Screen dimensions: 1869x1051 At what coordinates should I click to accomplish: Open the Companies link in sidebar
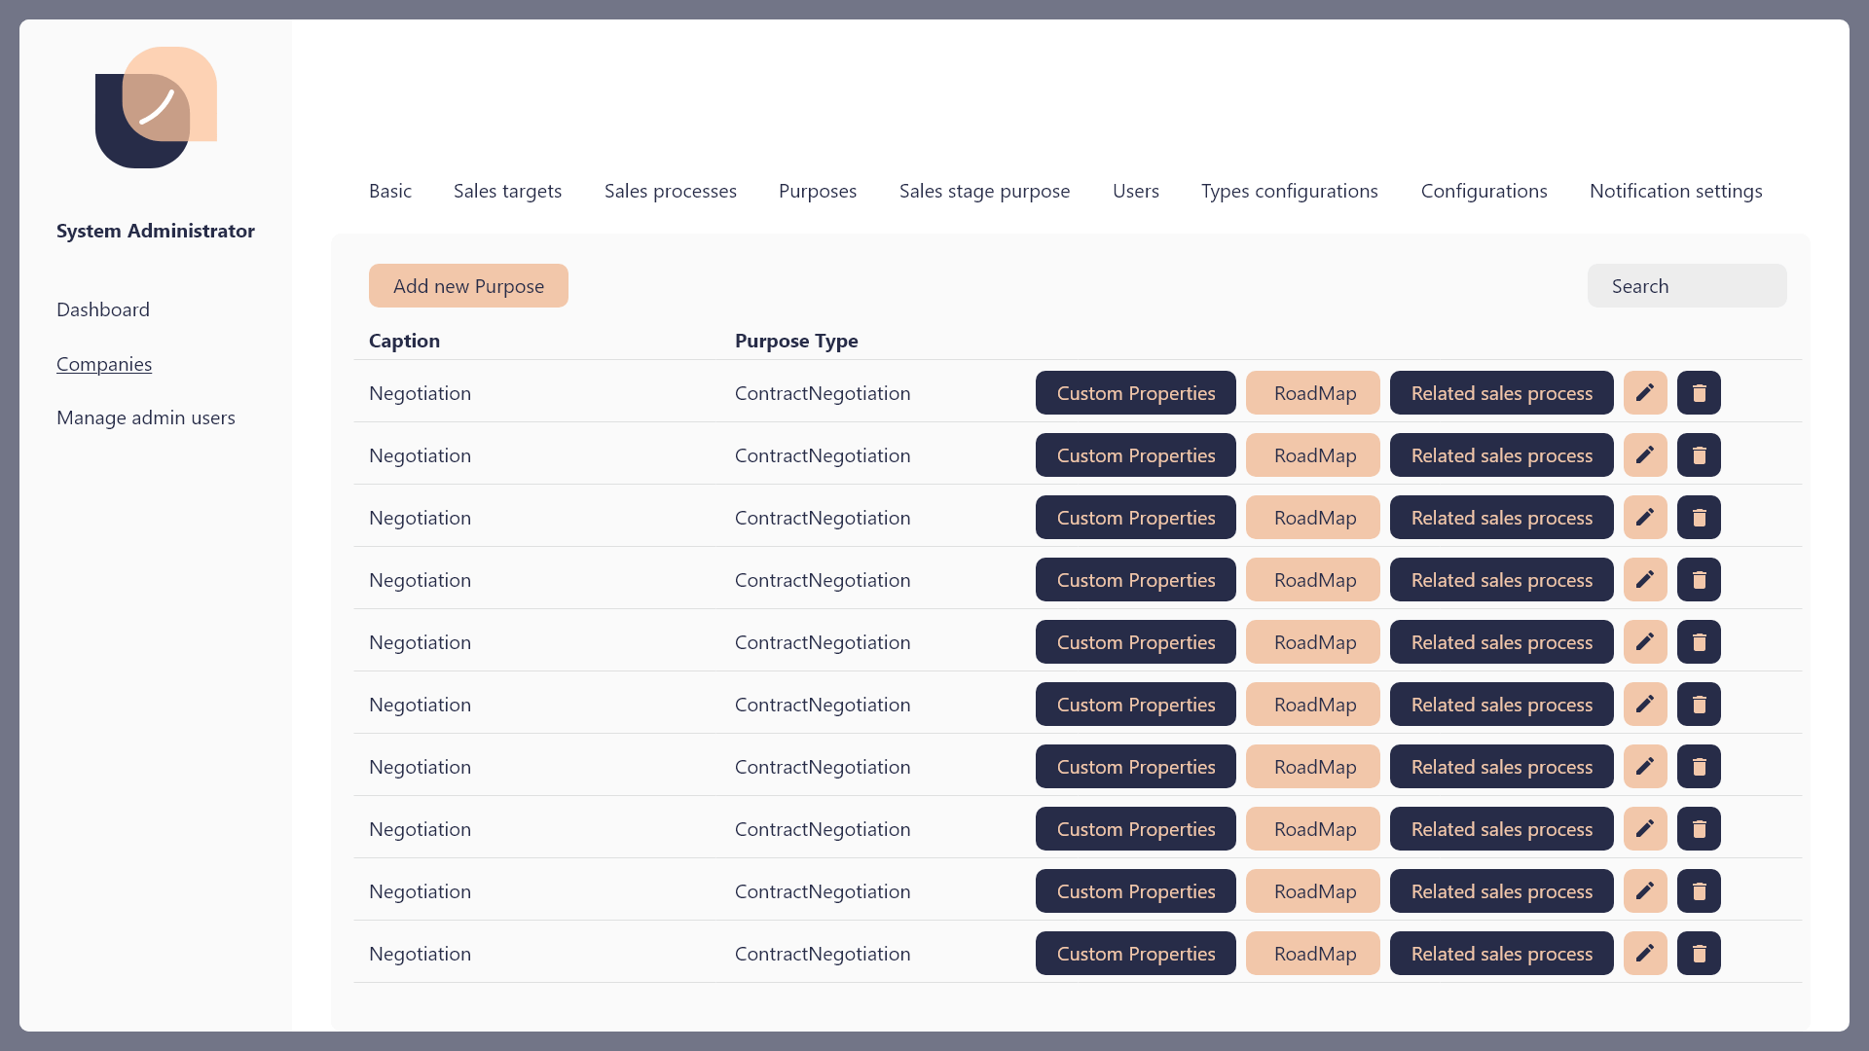[x=104, y=364]
